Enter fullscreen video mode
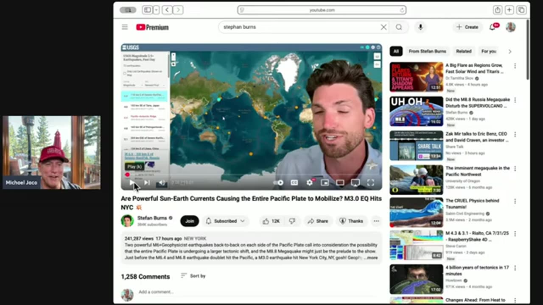This screenshot has width=543, height=305. (371, 183)
